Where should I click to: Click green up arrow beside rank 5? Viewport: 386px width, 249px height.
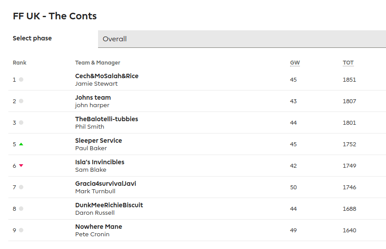point(21,144)
